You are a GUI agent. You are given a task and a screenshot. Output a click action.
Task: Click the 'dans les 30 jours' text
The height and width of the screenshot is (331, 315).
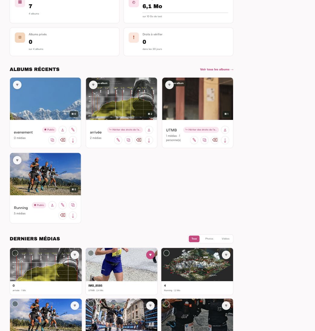point(152,49)
